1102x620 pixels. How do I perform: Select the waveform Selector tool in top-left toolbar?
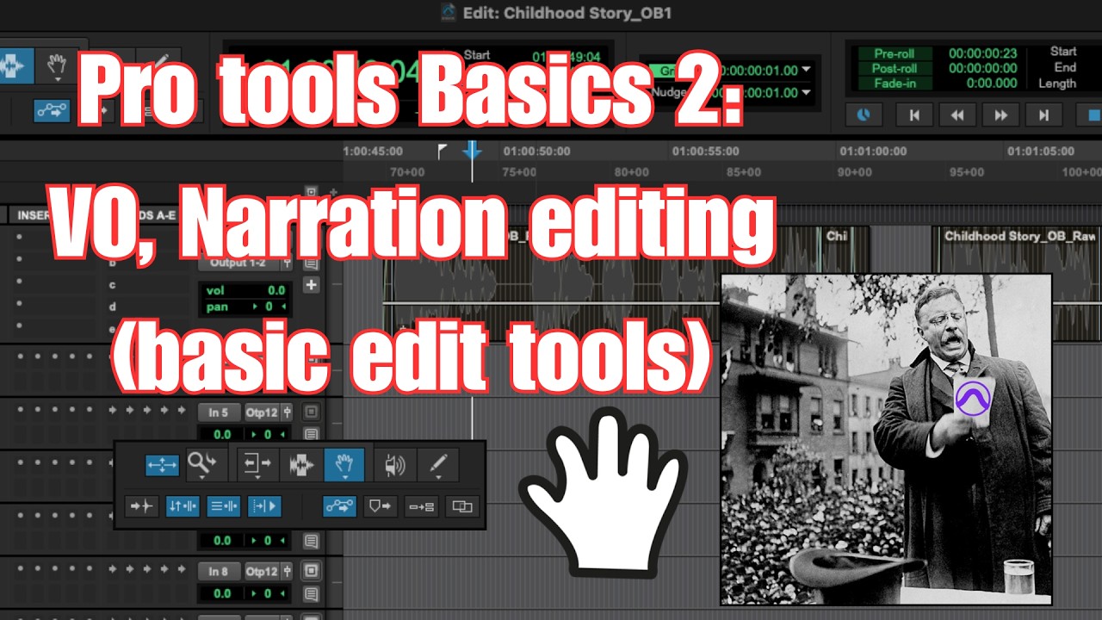(x=15, y=66)
